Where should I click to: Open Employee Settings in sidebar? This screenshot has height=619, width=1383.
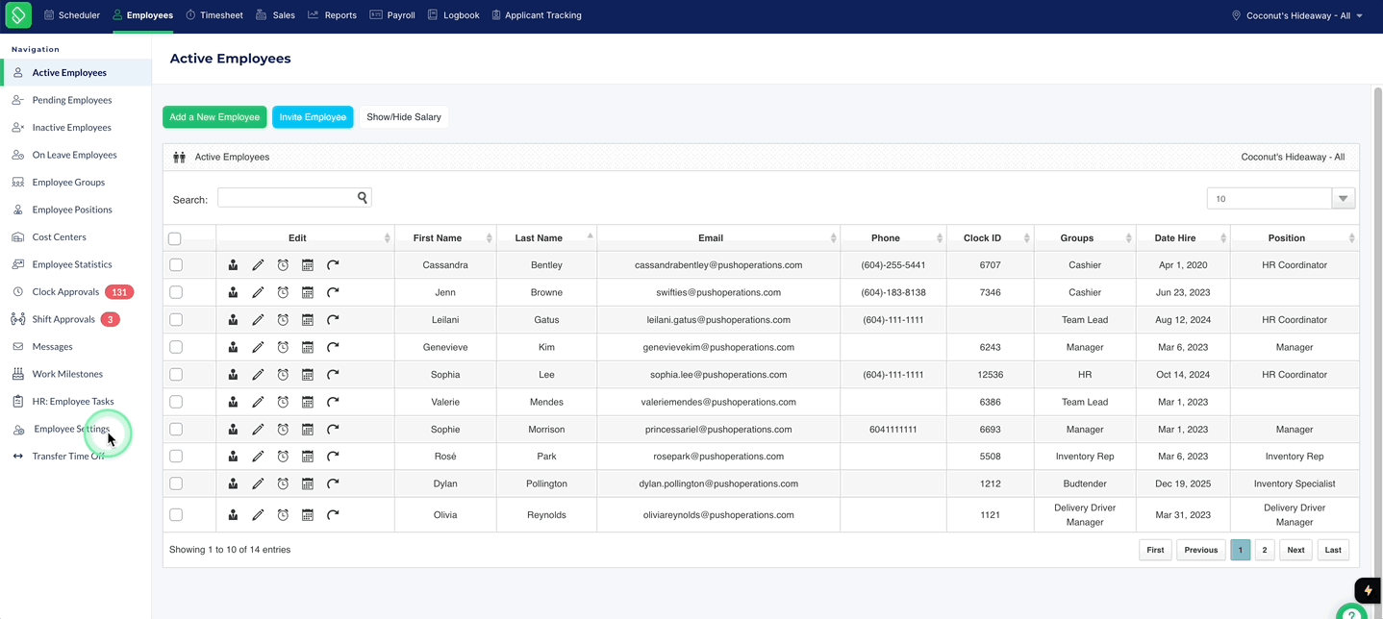pos(72,429)
